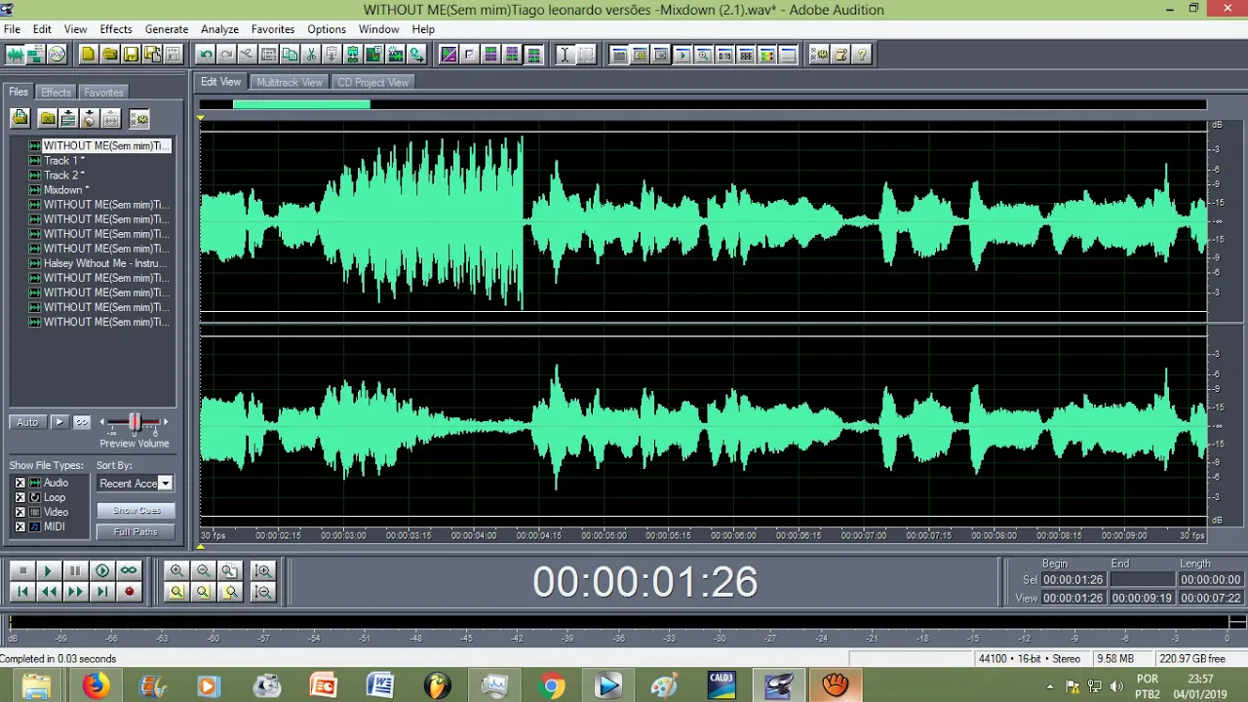
Task: Click the Show Cues button
Action: click(x=136, y=511)
